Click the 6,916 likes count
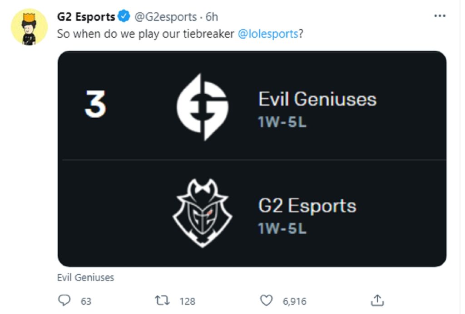465x314 pixels. pos(294,301)
